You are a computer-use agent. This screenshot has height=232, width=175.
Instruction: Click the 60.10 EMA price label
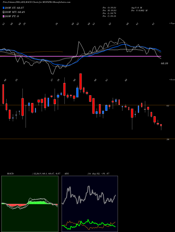point(164,63)
